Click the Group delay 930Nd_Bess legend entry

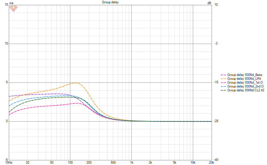click(x=241, y=75)
